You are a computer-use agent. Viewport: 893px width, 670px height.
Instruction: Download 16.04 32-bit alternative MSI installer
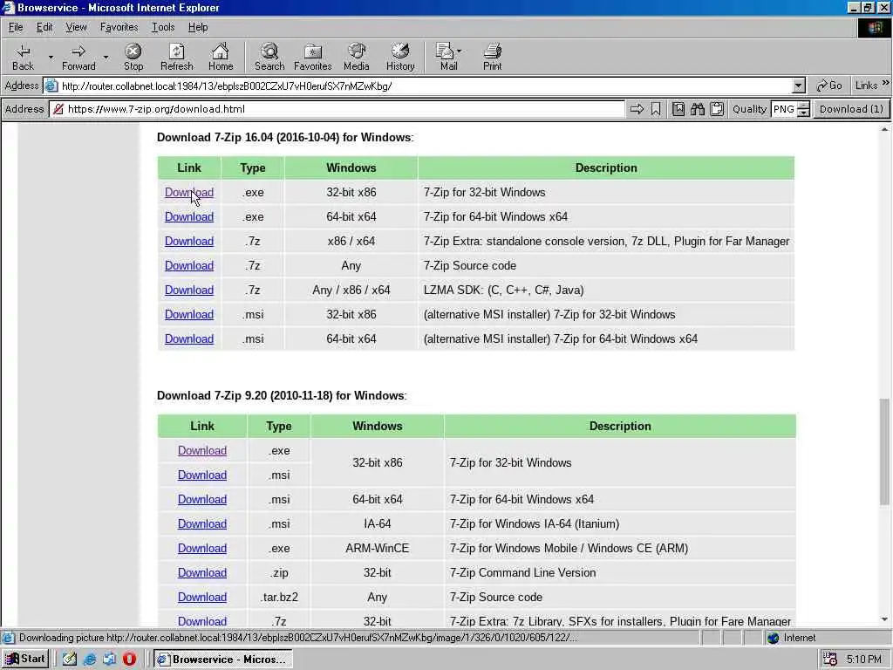189,315
